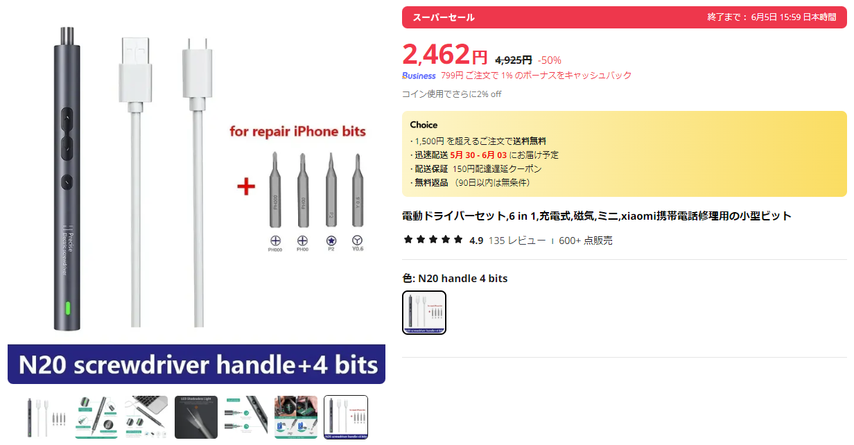Select the last thumbnail N20 handle+4 bits
The height and width of the screenshot is (445, 854).
pyautogui.click(x=346, y=417)
